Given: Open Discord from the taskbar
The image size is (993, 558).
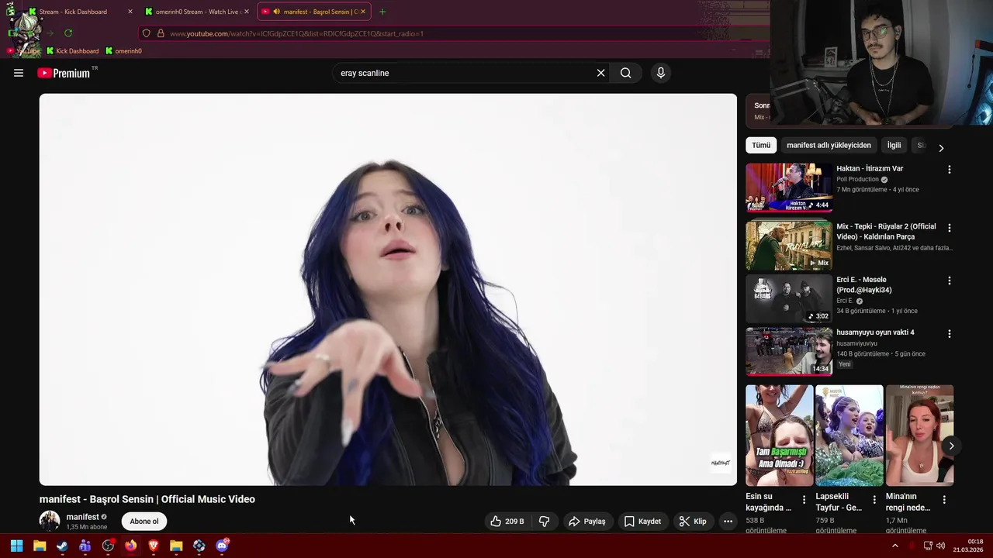Looking at the screenshot, I should point(222,546).
